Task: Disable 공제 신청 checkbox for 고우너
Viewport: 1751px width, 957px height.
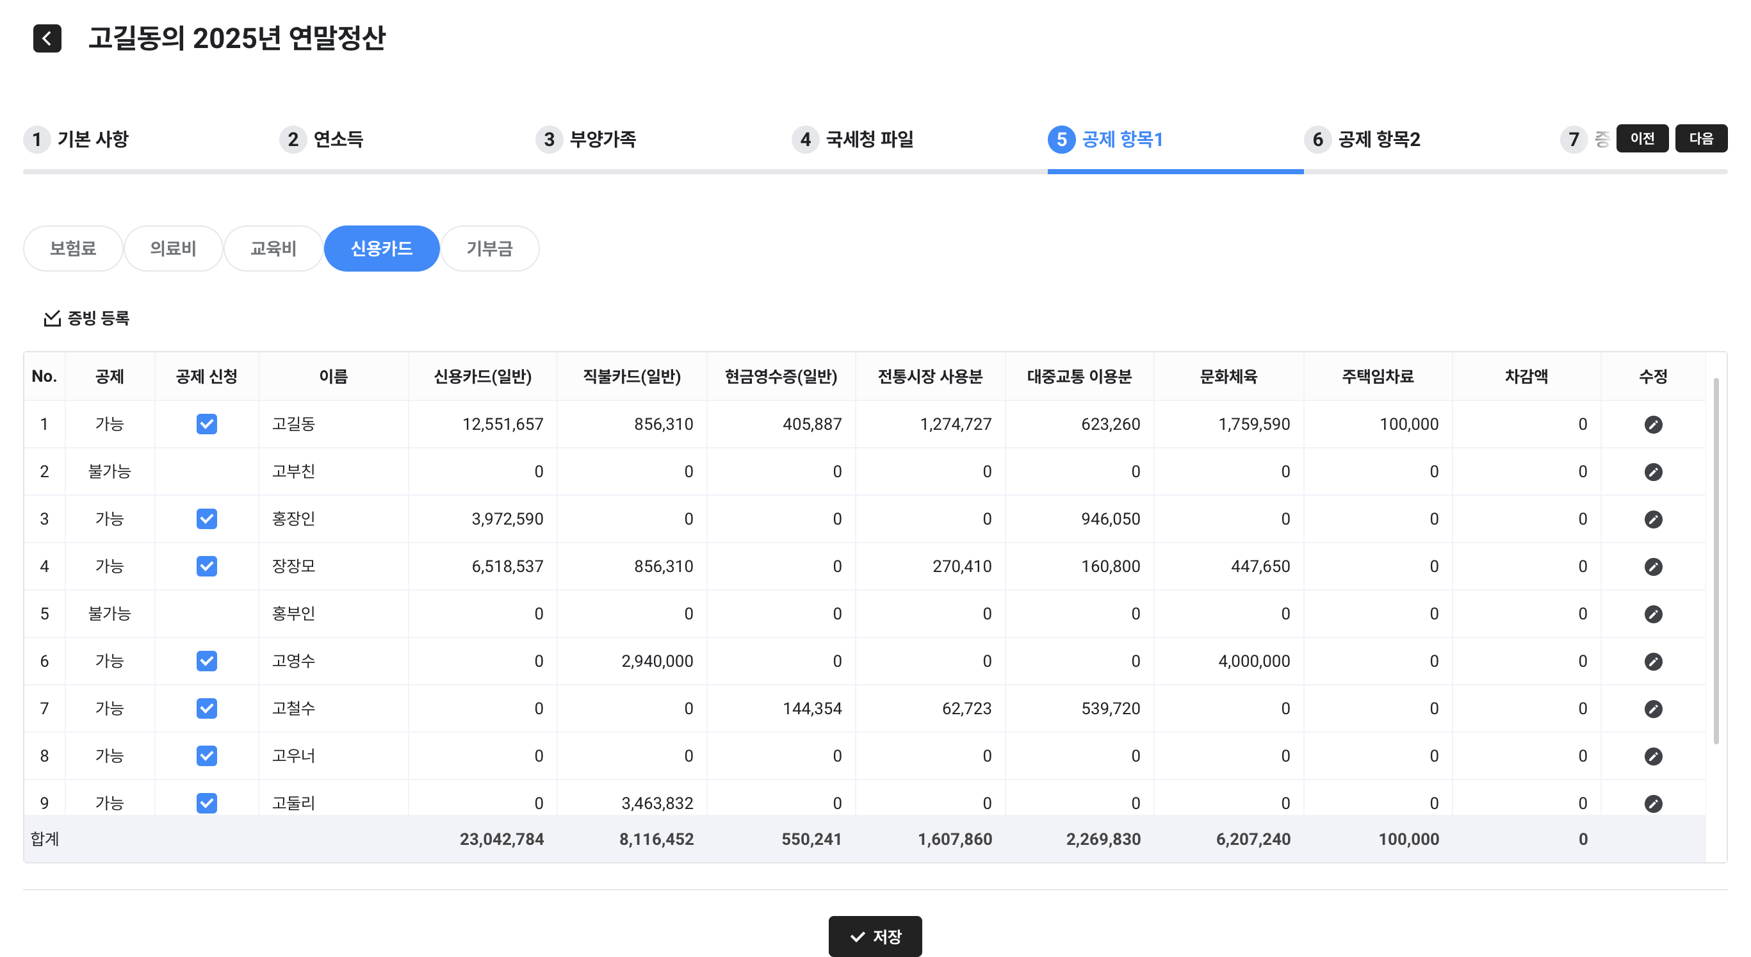Action: tap(207, 756)
